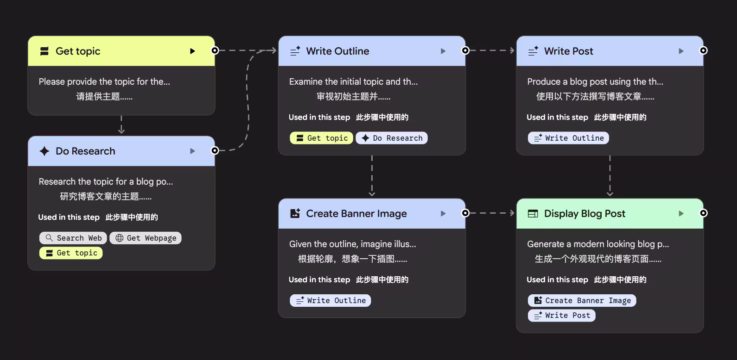
Task: Run the Display Blog Post step
Action: (x=681, y=214)
